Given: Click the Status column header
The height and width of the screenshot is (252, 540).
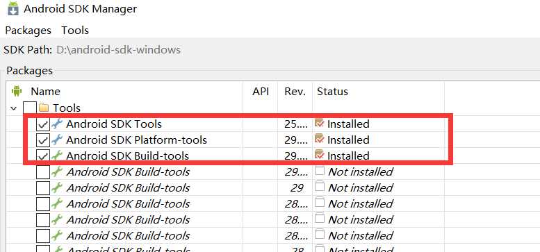Looking at the screenshot, I should [x=332, y=92].
